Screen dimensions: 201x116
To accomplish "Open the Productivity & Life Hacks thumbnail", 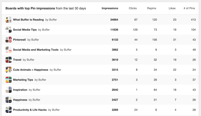I will coord(9,110).
